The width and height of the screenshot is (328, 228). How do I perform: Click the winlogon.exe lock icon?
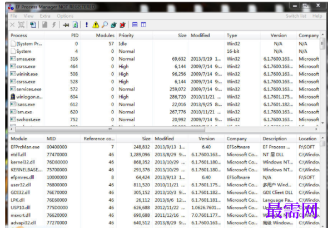pos(13,97)
